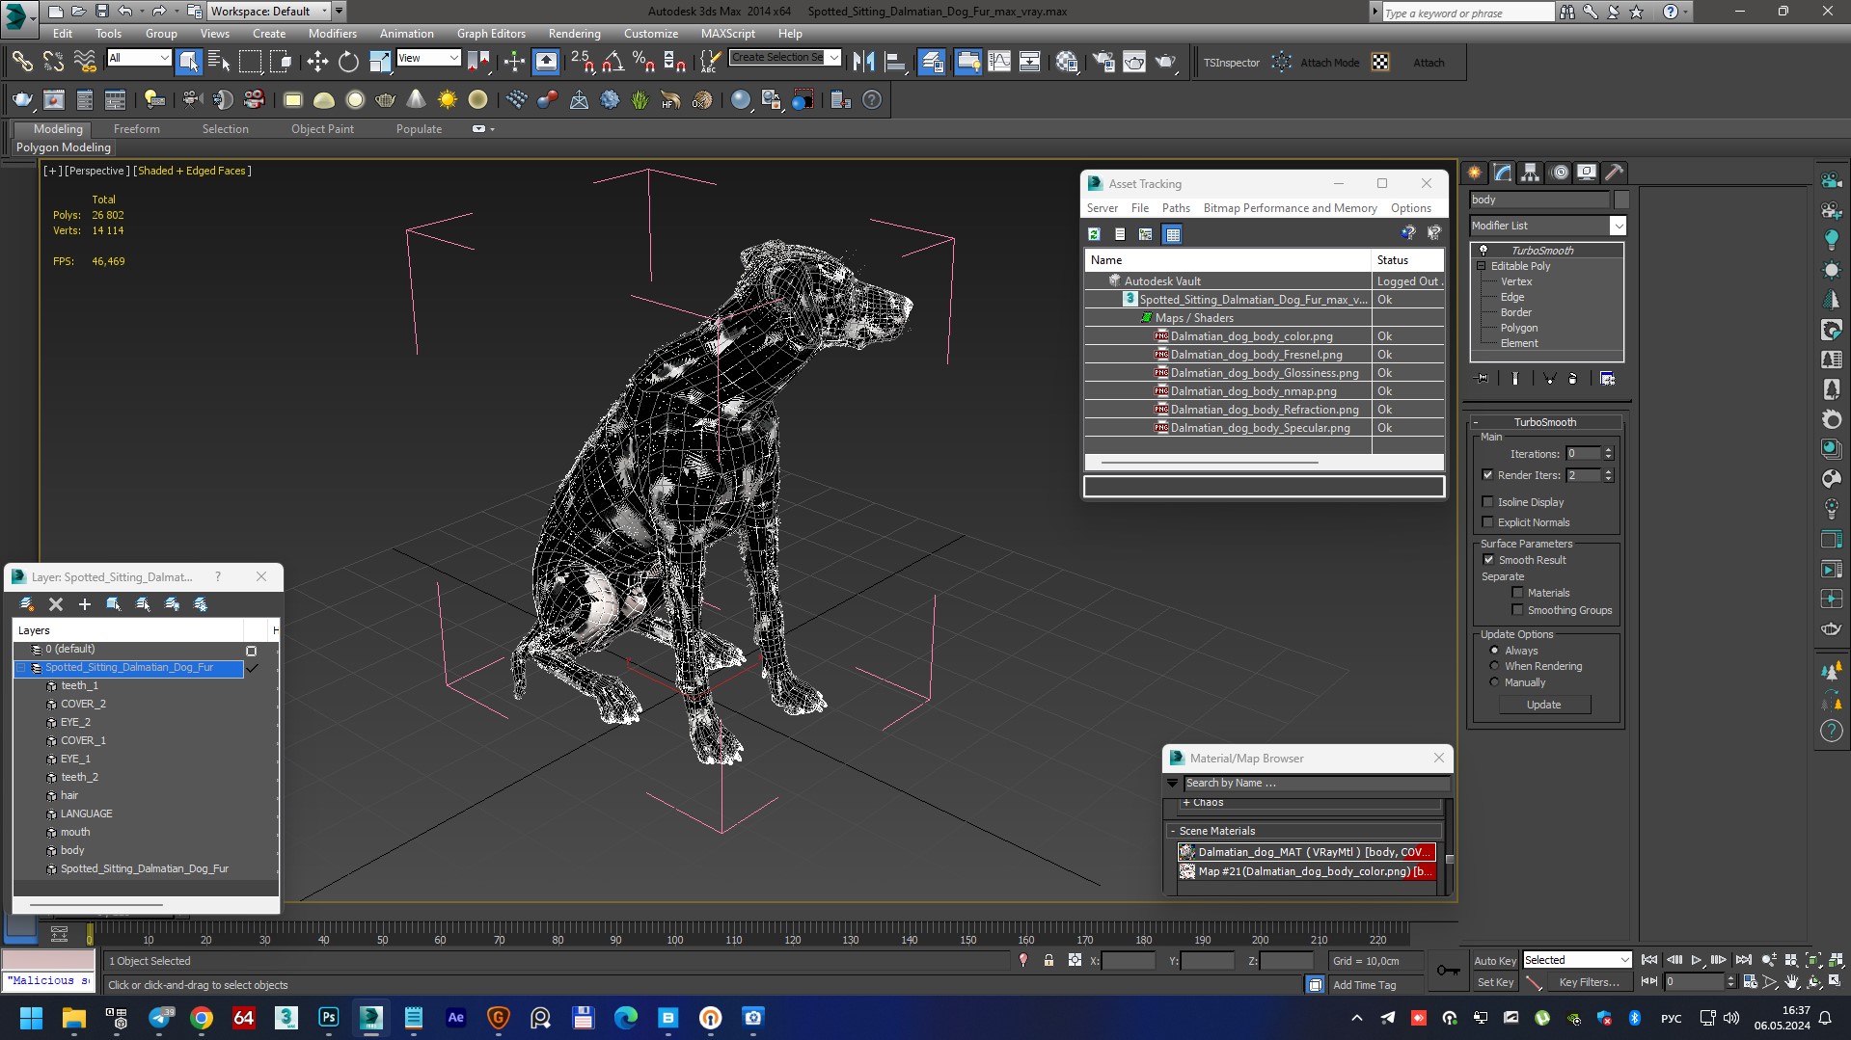Toggle selection lock padlock in status bar
The image size is (1851, 1040).
1048,961
